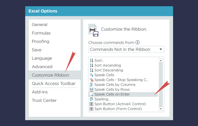Open the Proofing options category
This screenshot has height=126, width=198.
coord(40,42)
